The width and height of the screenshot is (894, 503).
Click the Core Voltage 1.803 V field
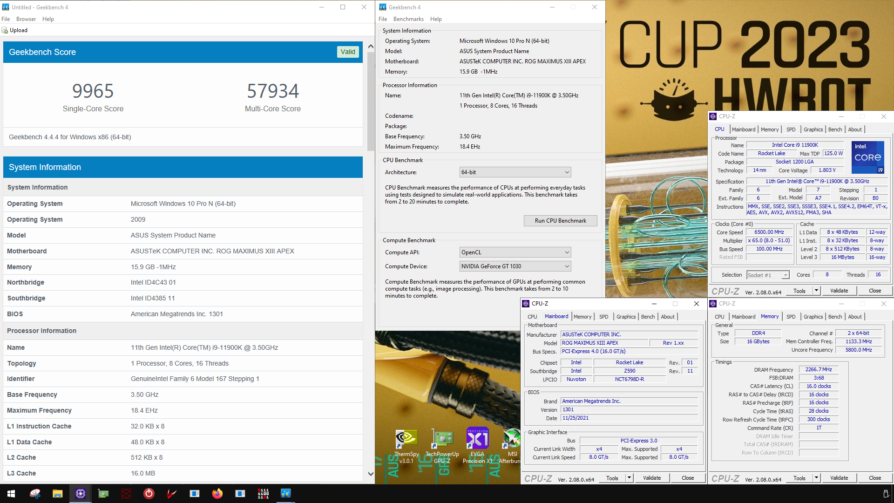827,170
